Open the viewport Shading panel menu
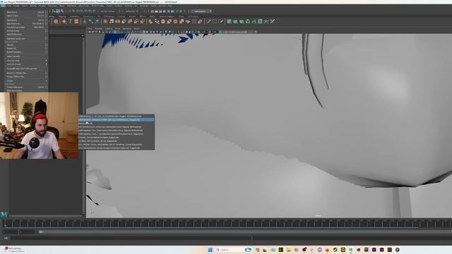This screenshot has width=452, height=254. pyautogui.click(x=99, y=29)
